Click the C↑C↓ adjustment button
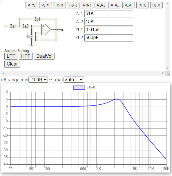The width and height of the screenshot is (172, 176). coord(143,5)
